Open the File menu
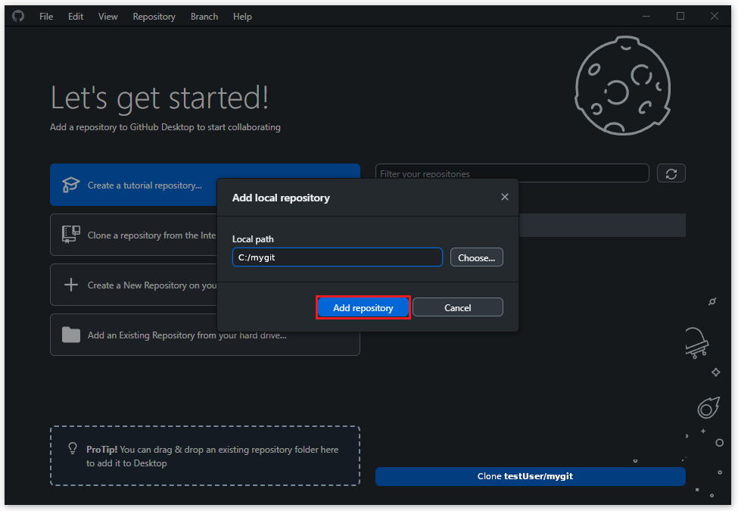Screen dimensions: 738x511 pyautogui.click(x=46, y=16)
